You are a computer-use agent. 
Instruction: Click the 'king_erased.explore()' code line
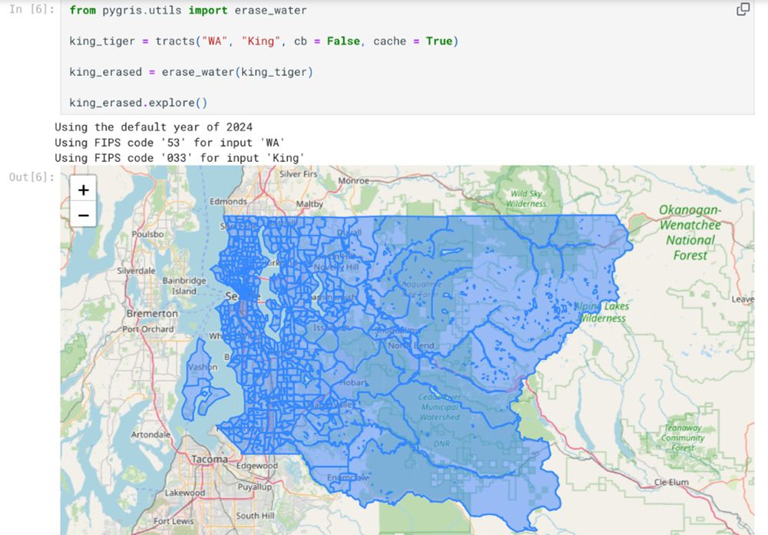point(138,103)
